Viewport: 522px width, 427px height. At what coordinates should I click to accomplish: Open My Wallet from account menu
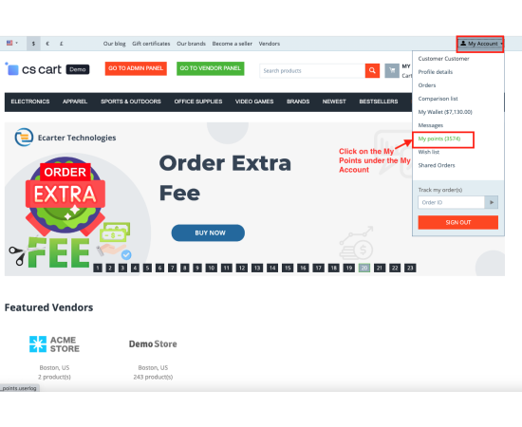pyautogui.click(x=445, y=112)
